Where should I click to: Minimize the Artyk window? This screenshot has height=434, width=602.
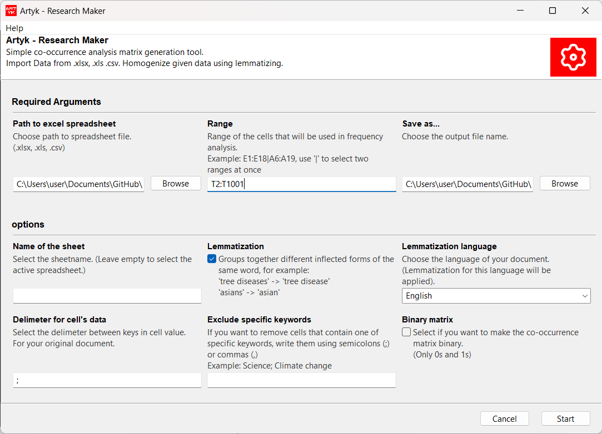coord(520,11)
